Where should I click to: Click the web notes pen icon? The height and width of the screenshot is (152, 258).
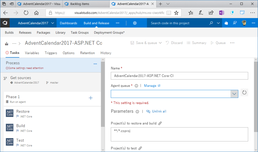tap(201, 13)
